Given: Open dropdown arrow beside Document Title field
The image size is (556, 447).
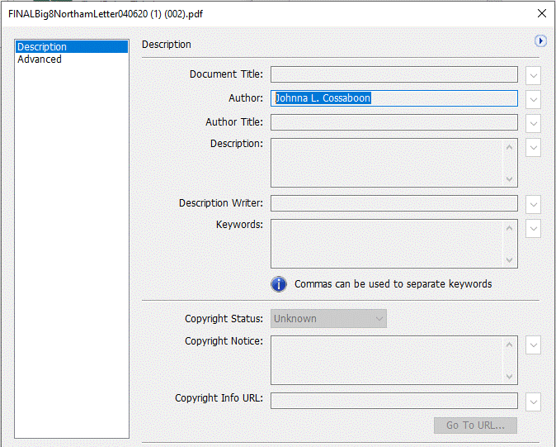Looking at the screenshot, I should pyautogui.click(x=533, y=75).
